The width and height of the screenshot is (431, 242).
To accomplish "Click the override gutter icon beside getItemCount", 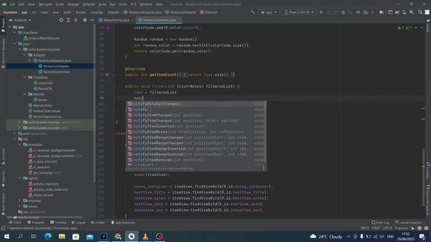I will tap(107, 75).
